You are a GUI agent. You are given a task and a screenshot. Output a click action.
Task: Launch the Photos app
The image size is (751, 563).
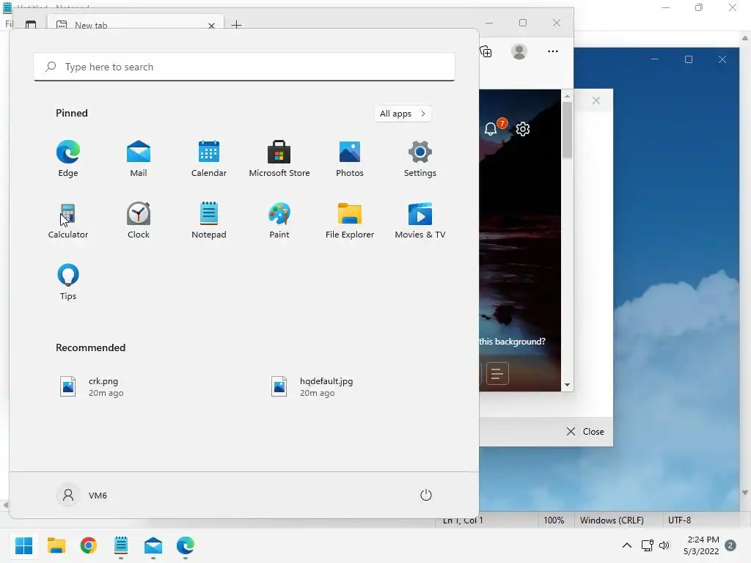pyautogui.click(x=350, y=158)
